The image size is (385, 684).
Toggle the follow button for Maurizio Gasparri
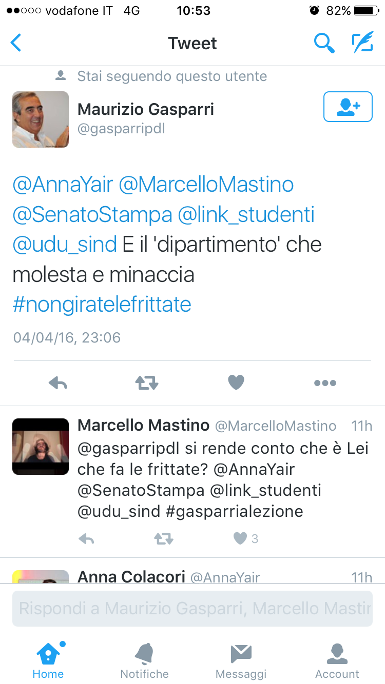tap(348, 107)
